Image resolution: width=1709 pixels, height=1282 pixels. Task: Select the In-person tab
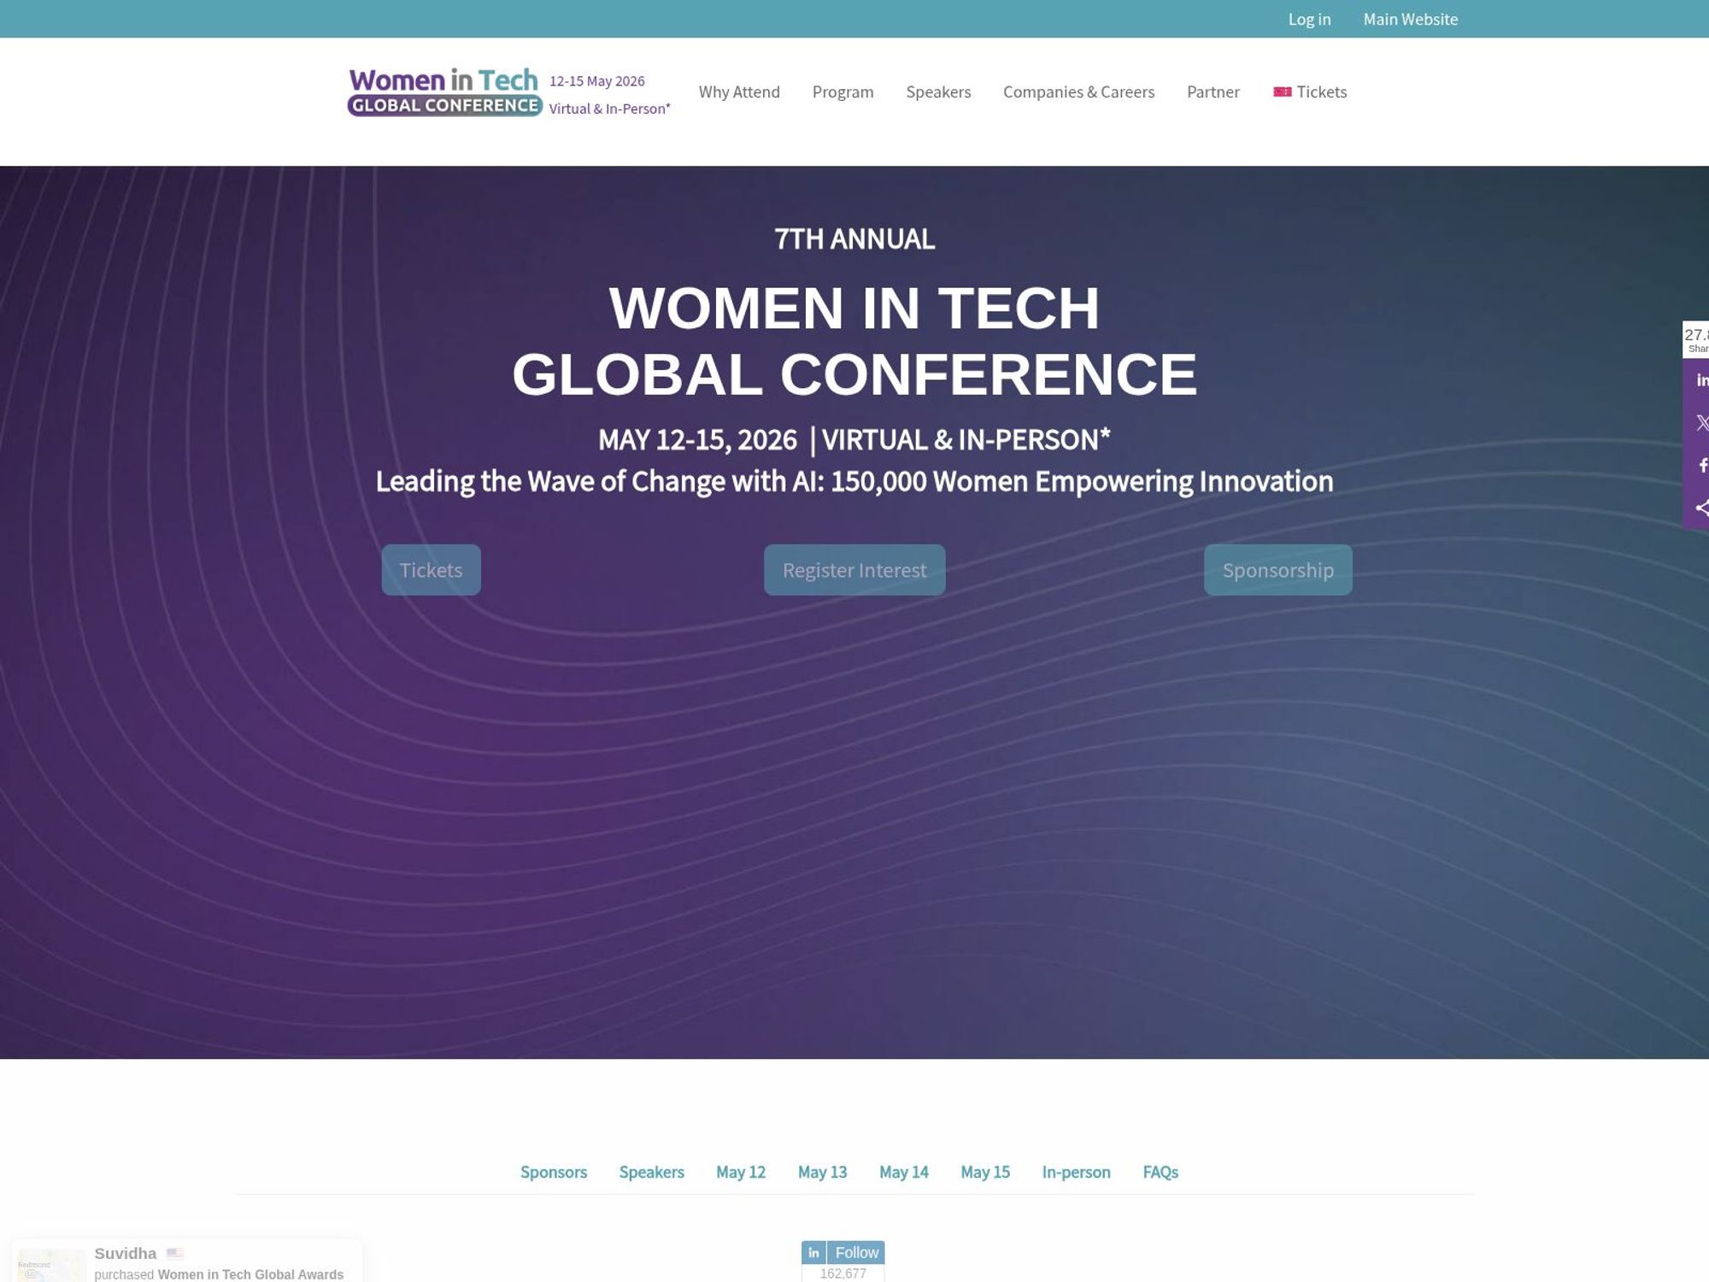1076,1172
